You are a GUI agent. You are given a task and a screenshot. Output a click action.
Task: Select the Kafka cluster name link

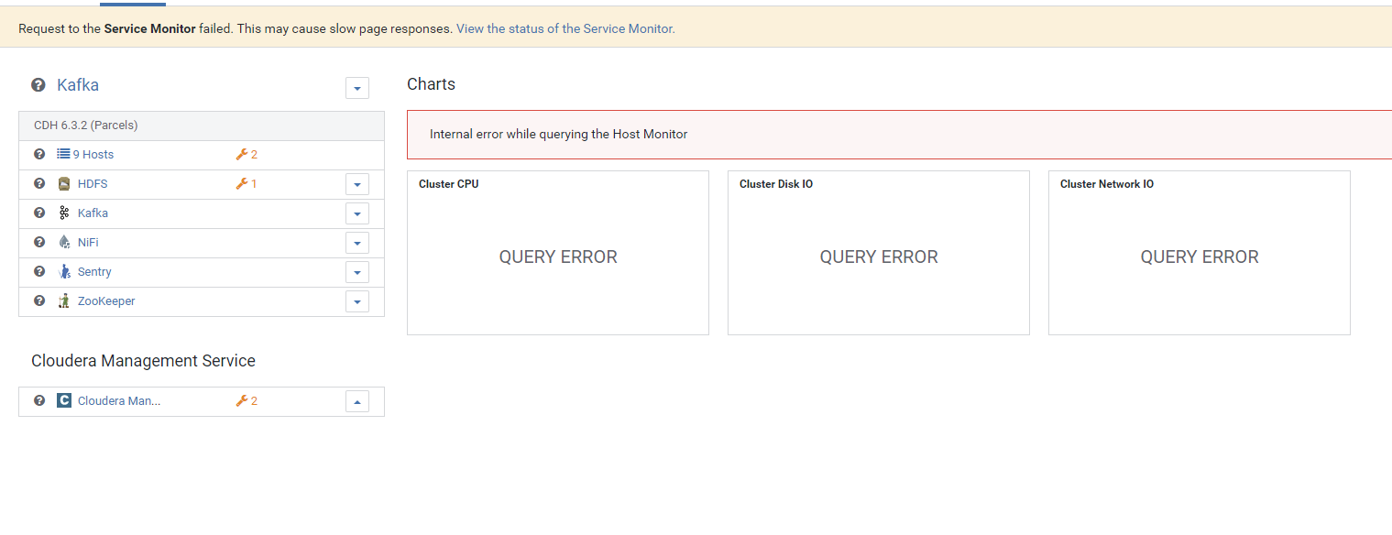(x=78, y=84)
